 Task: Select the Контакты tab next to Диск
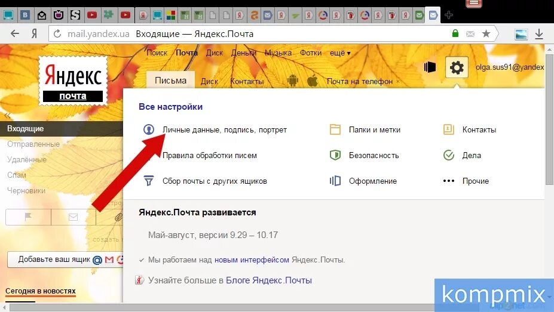247,81
